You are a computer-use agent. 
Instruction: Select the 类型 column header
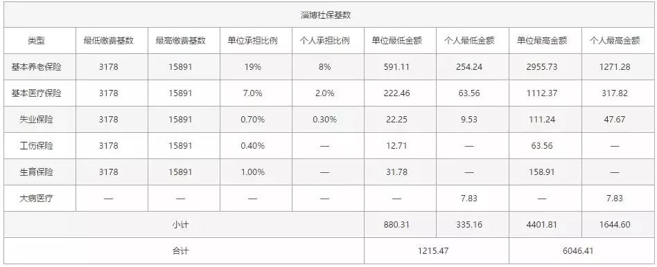37,41
